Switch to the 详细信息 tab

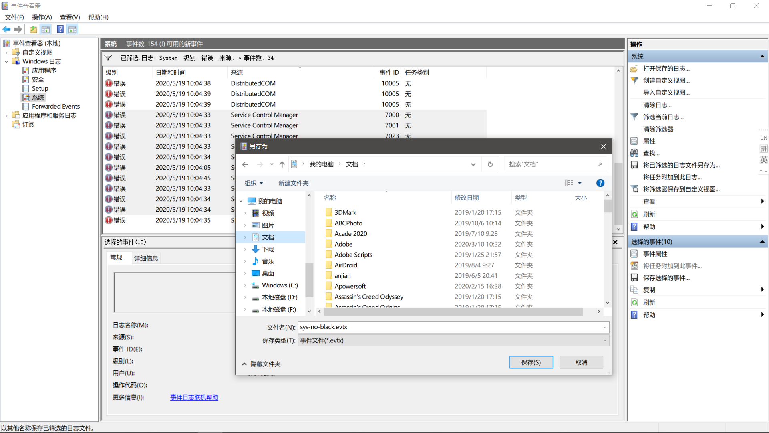[x=146, y=258]
